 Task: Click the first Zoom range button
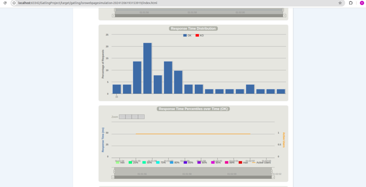tap(122, 117)
